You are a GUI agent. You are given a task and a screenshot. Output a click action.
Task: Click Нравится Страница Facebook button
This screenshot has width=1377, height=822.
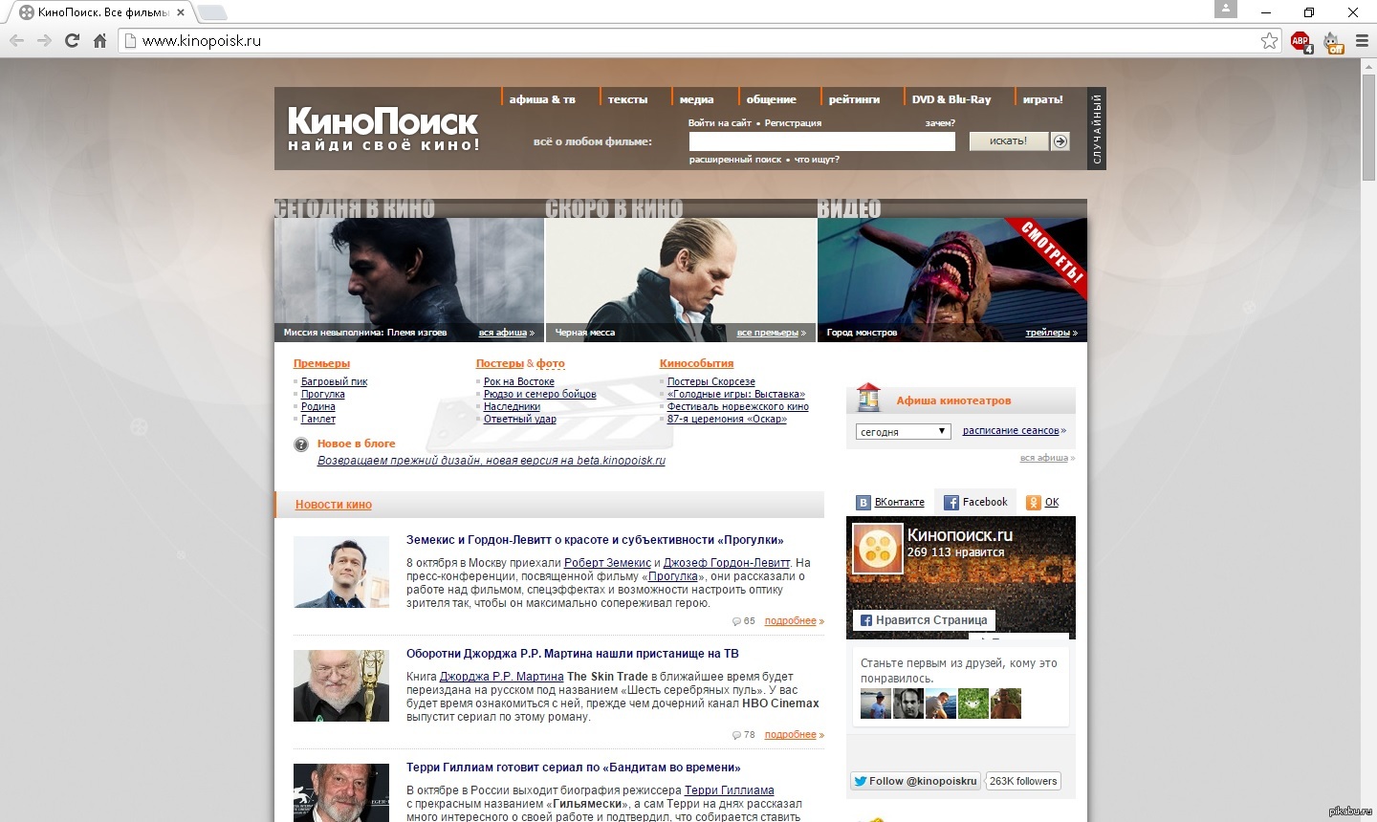point(925,620)
